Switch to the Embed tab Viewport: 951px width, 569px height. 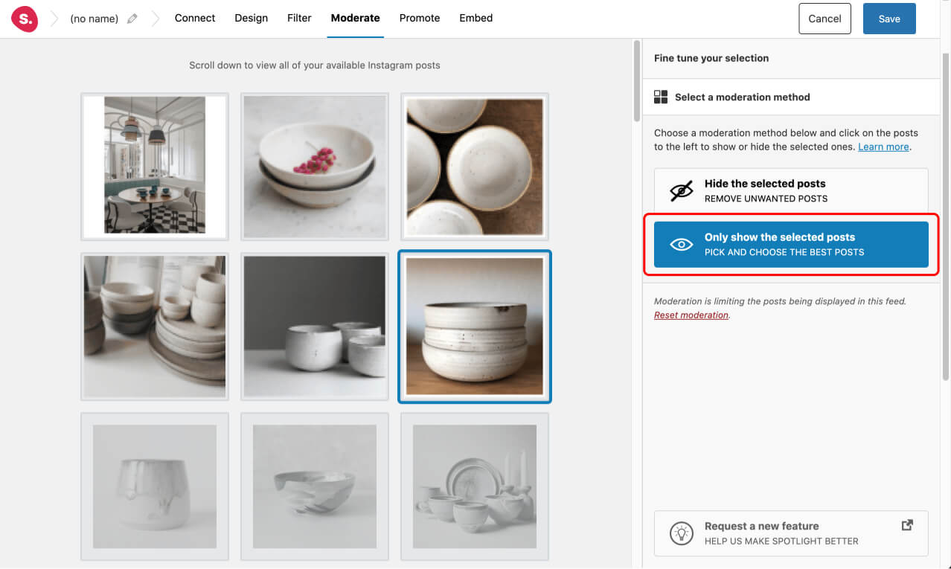pyautogui.click(x=476, y=18)
